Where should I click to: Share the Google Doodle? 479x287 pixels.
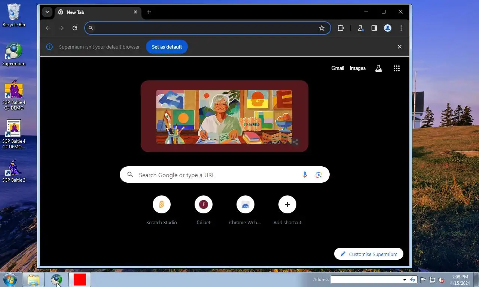click(x=295, y=142)
